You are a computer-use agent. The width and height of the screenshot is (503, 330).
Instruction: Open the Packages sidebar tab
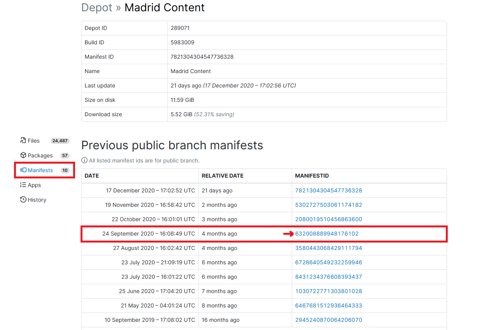point(44,155)
